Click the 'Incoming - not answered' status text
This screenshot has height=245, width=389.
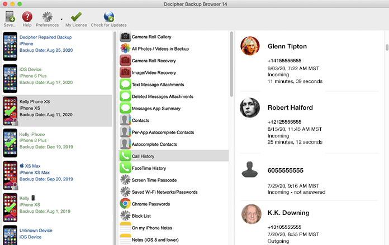pos(296,192)
